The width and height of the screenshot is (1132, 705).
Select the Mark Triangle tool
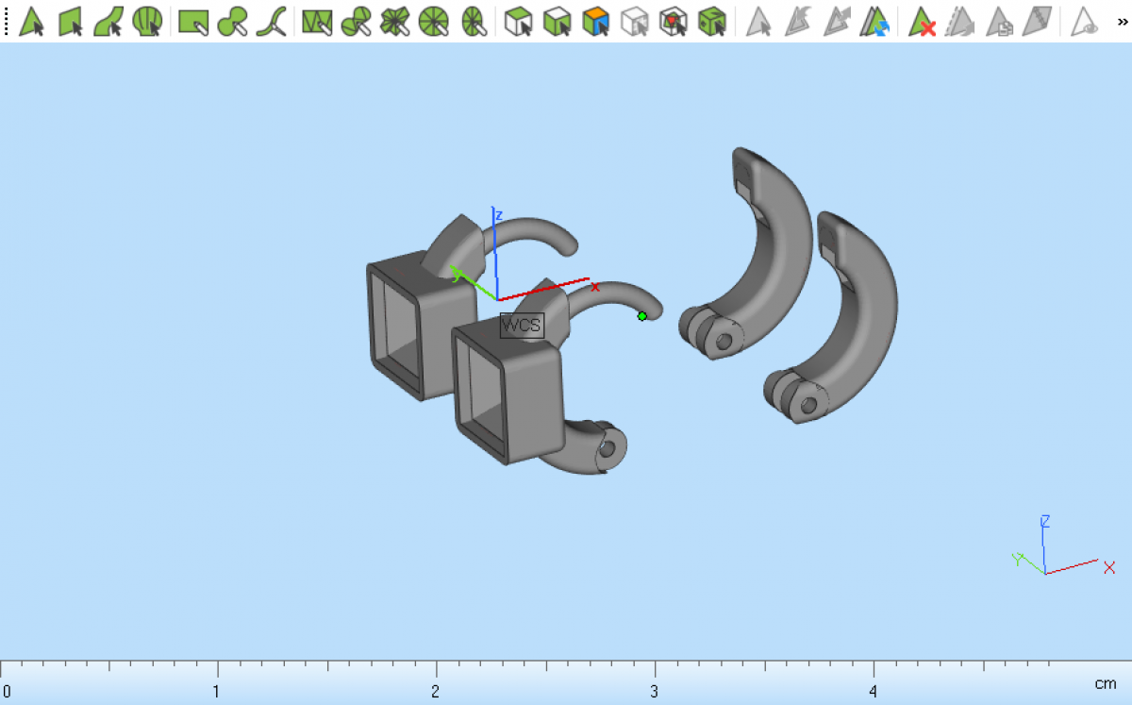coord(32,21)
